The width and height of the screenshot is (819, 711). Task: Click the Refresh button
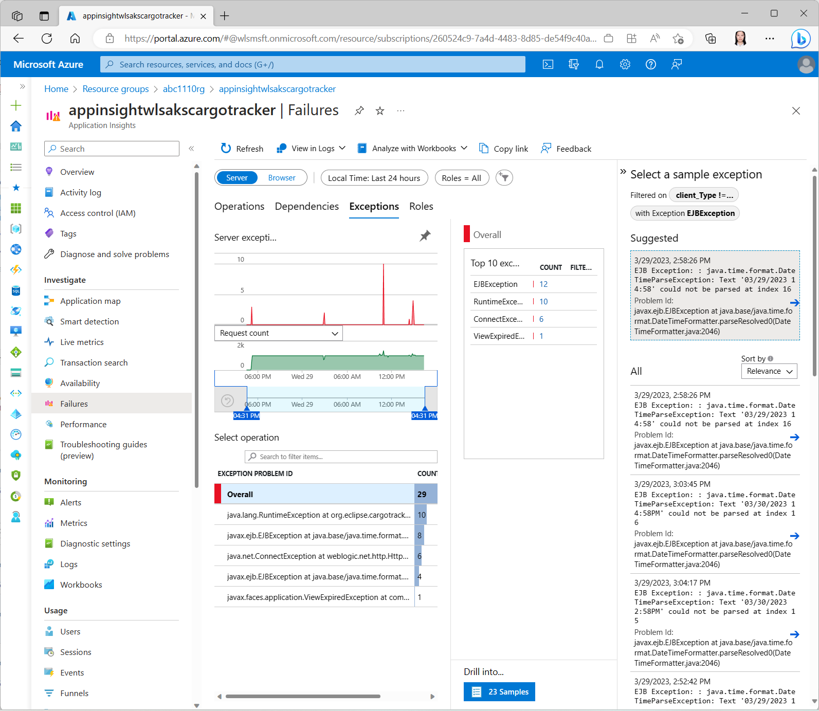tap(242, 149)
